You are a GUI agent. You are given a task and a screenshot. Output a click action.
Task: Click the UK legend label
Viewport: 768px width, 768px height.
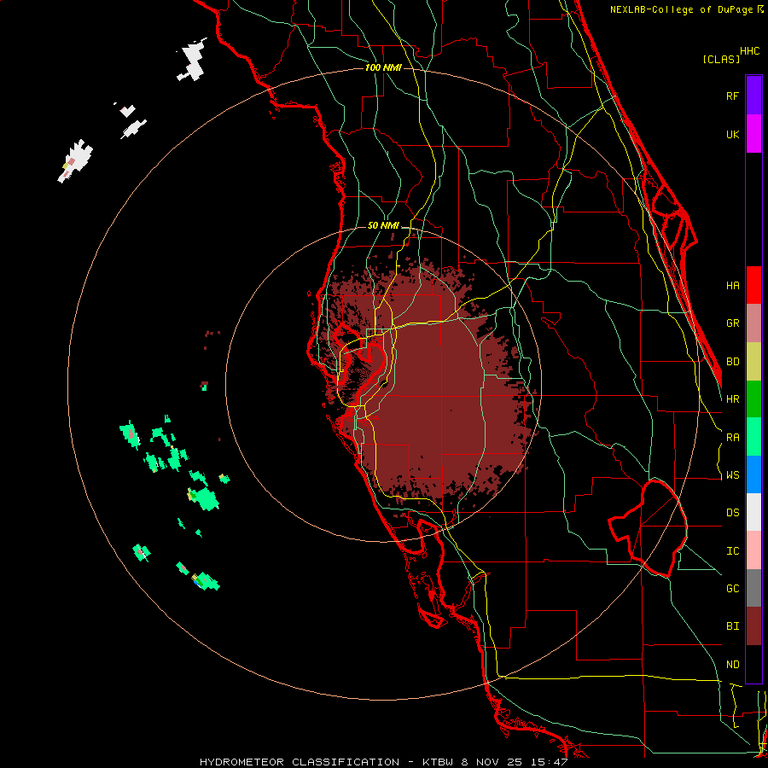coord(732,134)
